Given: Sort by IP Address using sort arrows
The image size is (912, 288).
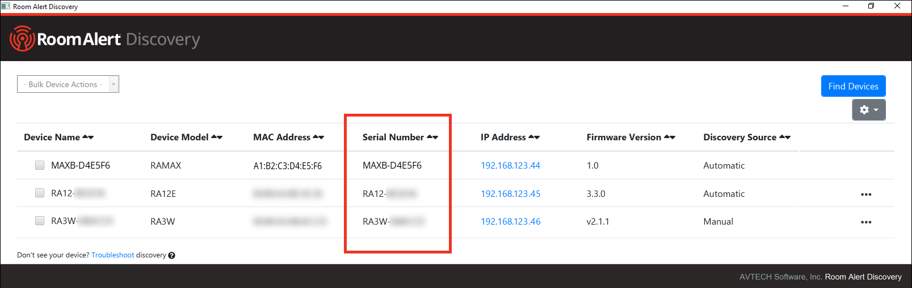Looking at the screenshot, I should coord(534,137).
